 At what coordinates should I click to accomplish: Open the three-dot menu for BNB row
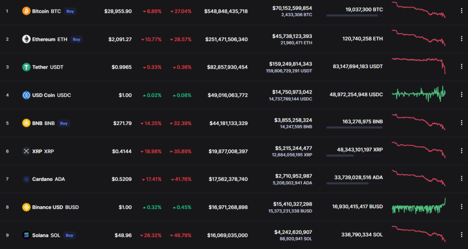pos(461,123)
